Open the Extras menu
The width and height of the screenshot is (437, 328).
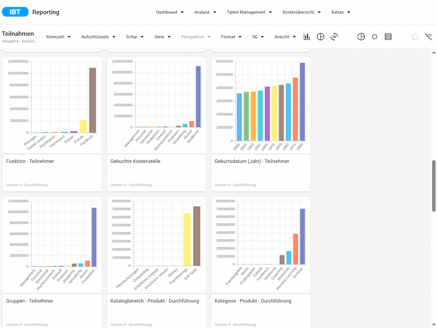point(341,12)
